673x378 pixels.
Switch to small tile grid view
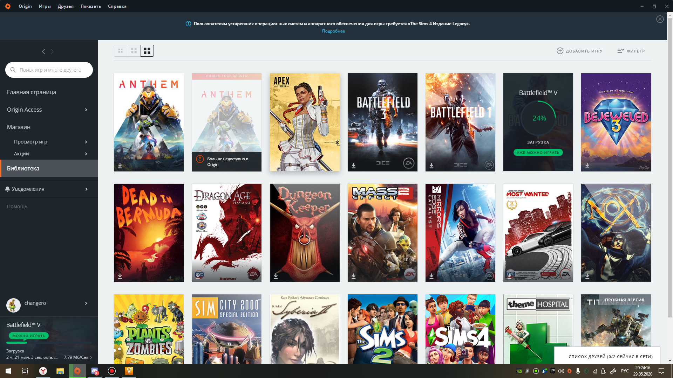pyautogui.click(x=120, y=51)
